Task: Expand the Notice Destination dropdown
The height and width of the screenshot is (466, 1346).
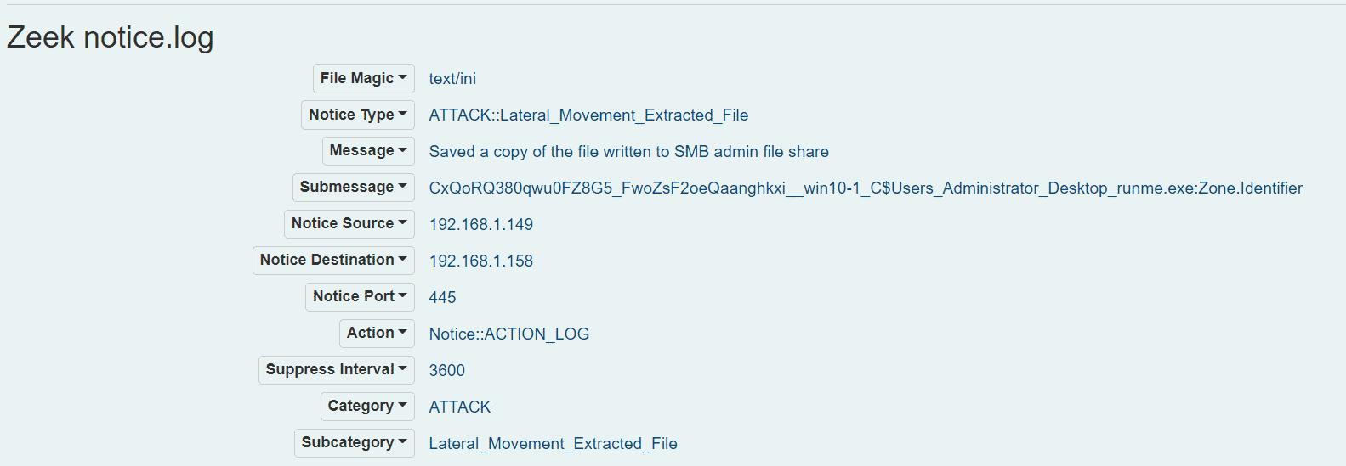Action: point(333,261)
